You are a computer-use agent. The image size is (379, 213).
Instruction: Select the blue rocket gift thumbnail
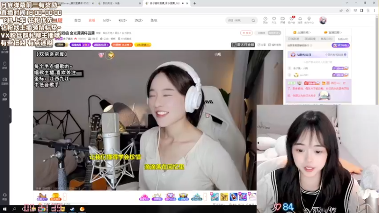pyautogui.click(x=234, y=197)
